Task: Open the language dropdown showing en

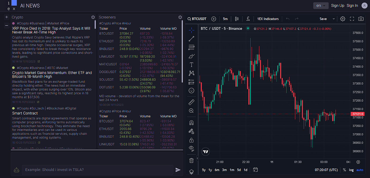Action: pyautogui.click(x=321, y=5)
